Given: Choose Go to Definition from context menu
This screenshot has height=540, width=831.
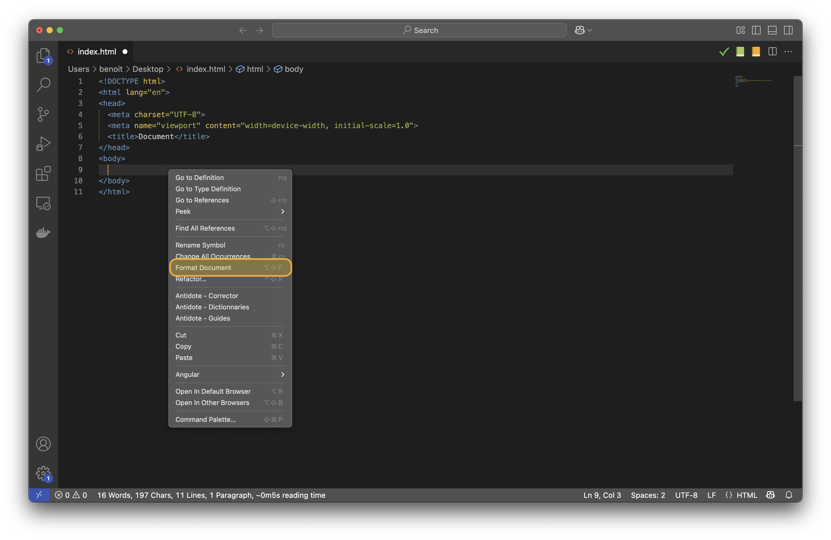Looking at the screenshot, I should pyautogui.click(x=230, y=177).
